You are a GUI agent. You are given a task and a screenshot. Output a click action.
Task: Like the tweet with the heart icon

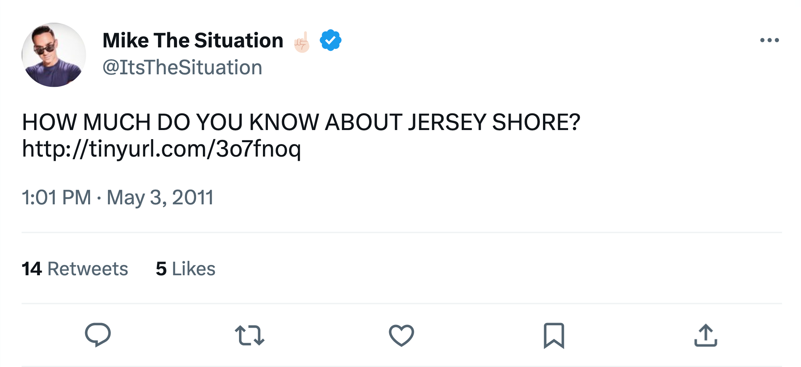coord(401,336)
